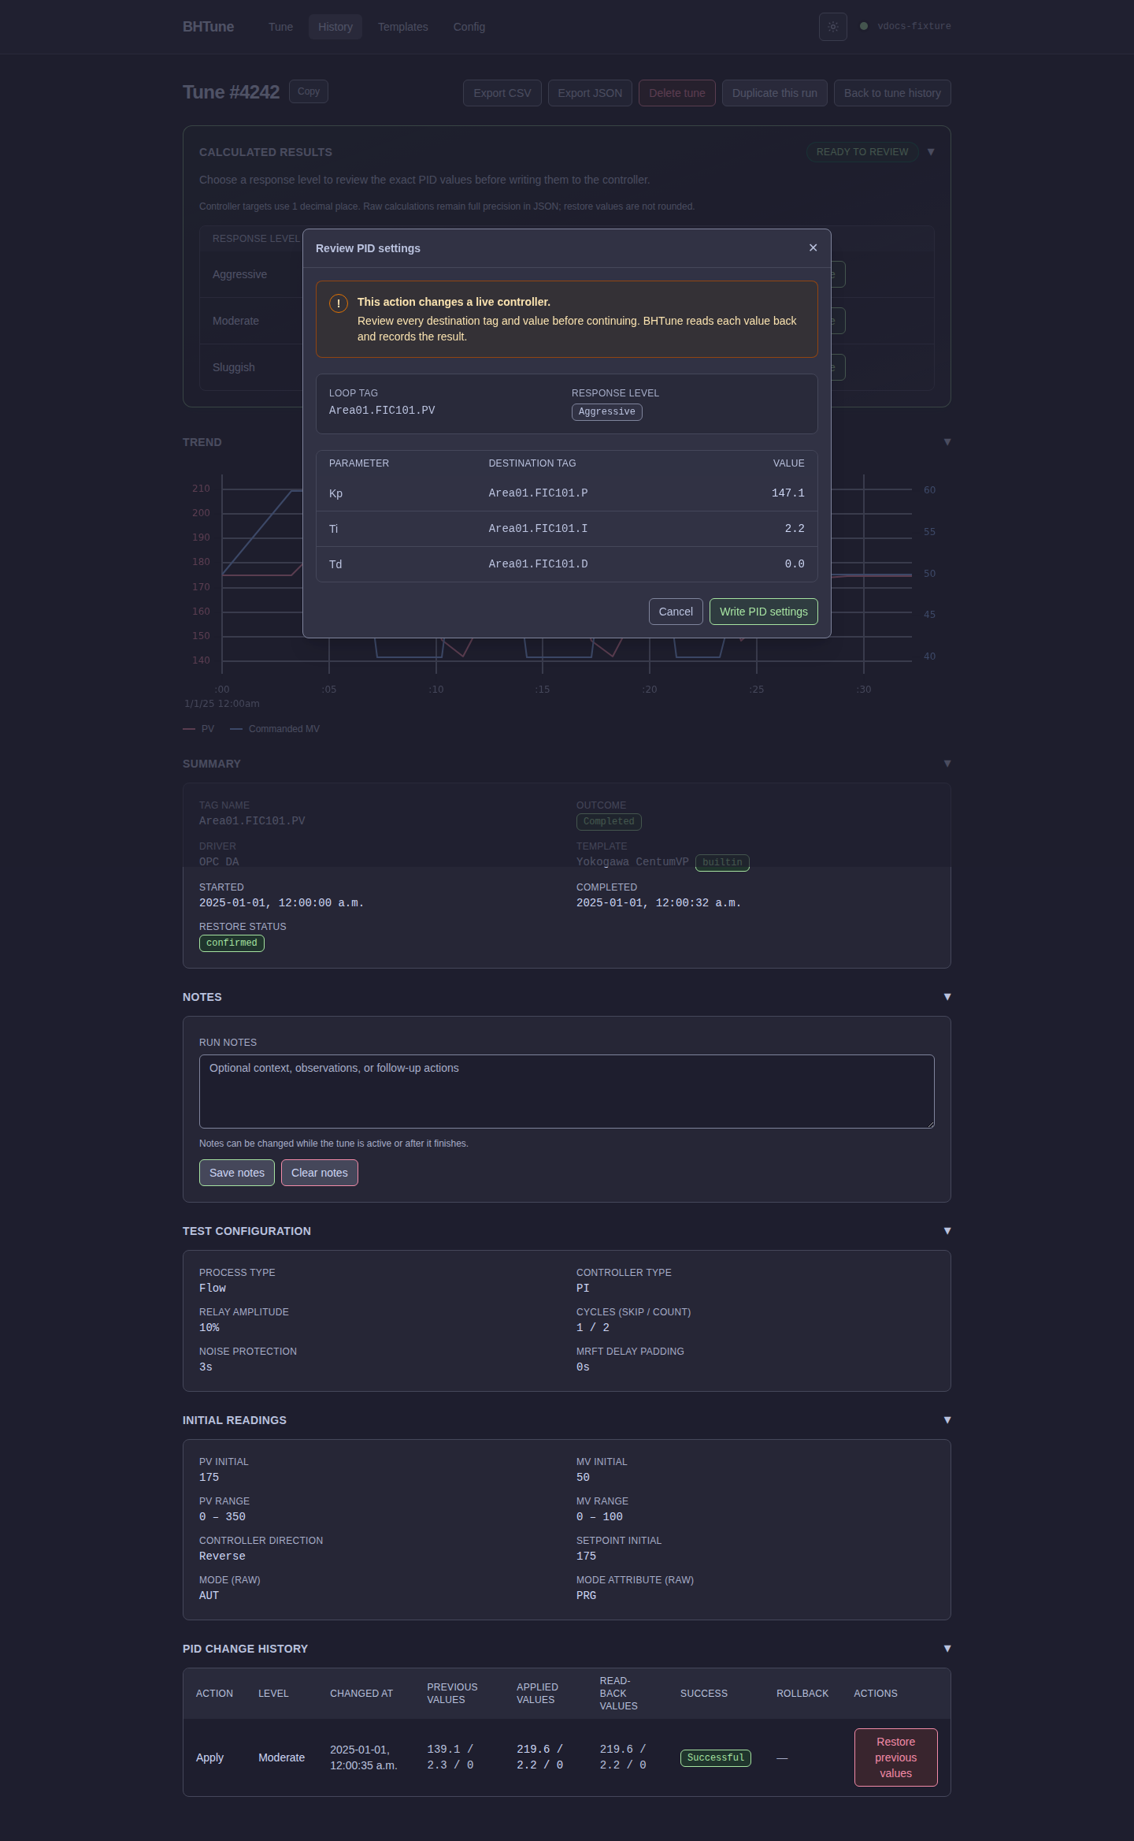The image size is (1134, 1841).
Task: Click the Changed At column header
Action: coord(361,1694)
